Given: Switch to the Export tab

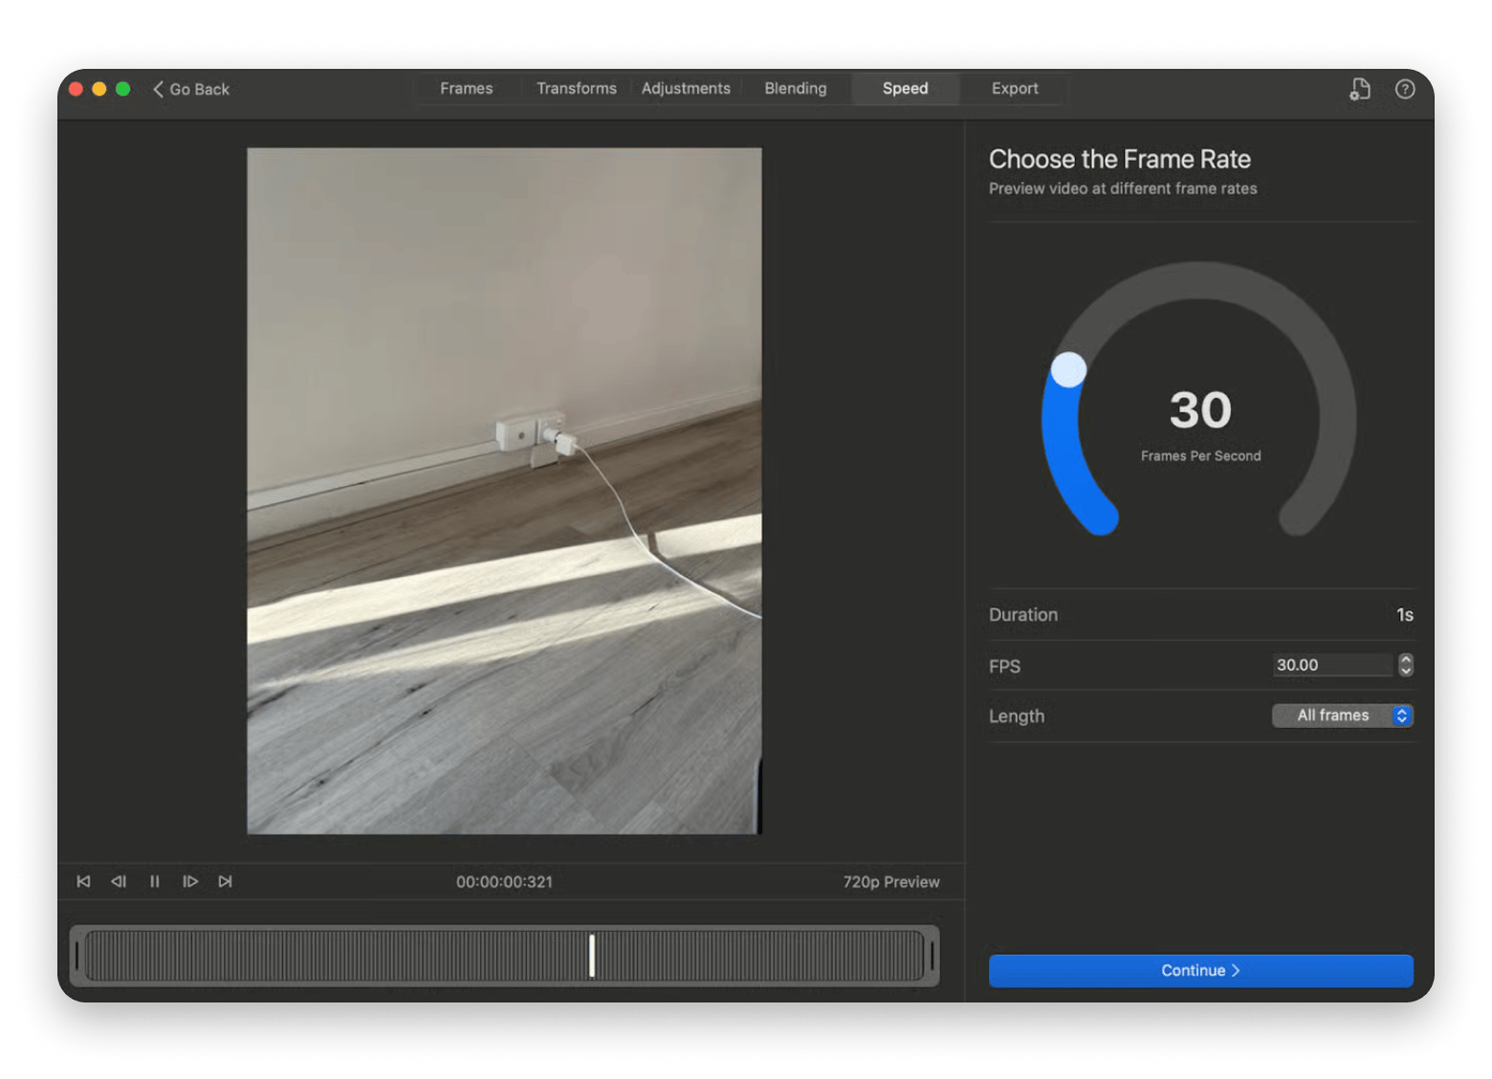Looking at the screenshot, I should pyautogui.click(x=1014, y=88).
